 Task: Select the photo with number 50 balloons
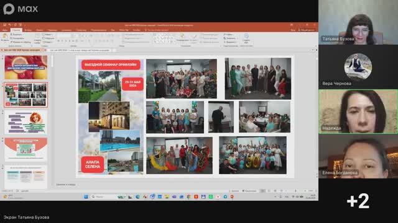pos(253,155)
